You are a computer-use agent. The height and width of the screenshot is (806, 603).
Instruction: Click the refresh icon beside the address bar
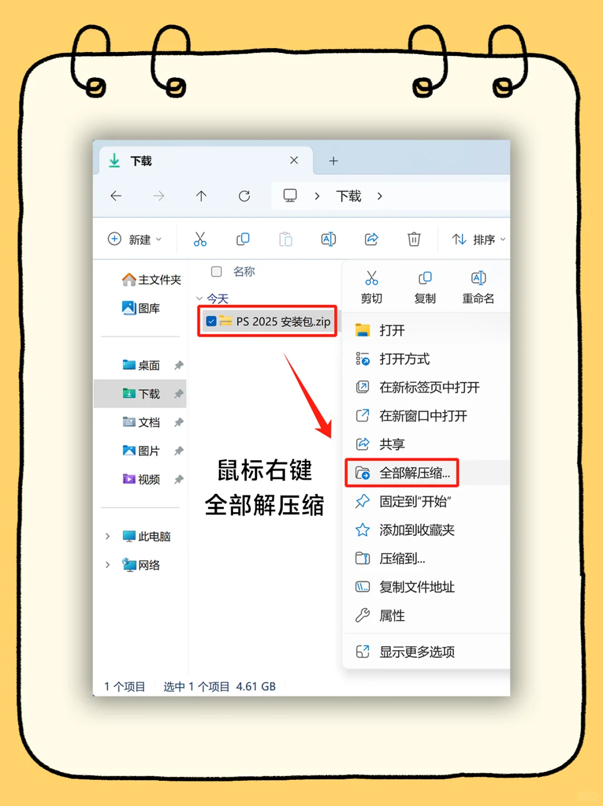(244, 196)
